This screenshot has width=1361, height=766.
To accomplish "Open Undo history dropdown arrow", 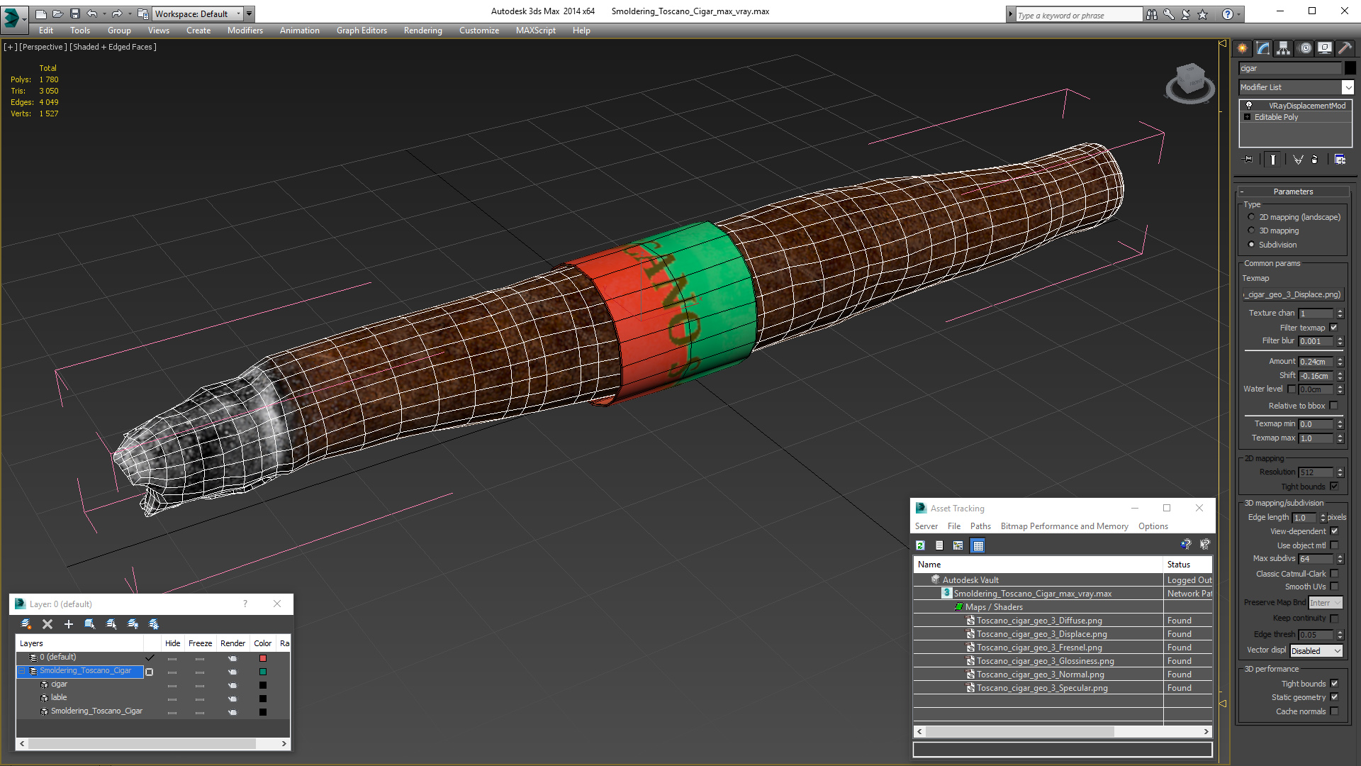I will click(104, 13).
